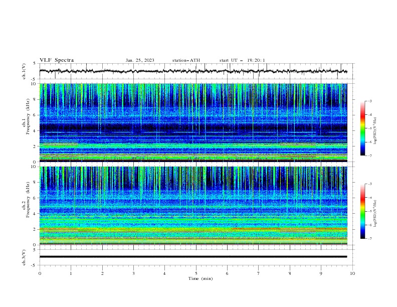Image resolution: width=397 pixels, height=307 pixels.
Task: Click the ch.1 colorbar tick "-7"
Action: [370, 156]
